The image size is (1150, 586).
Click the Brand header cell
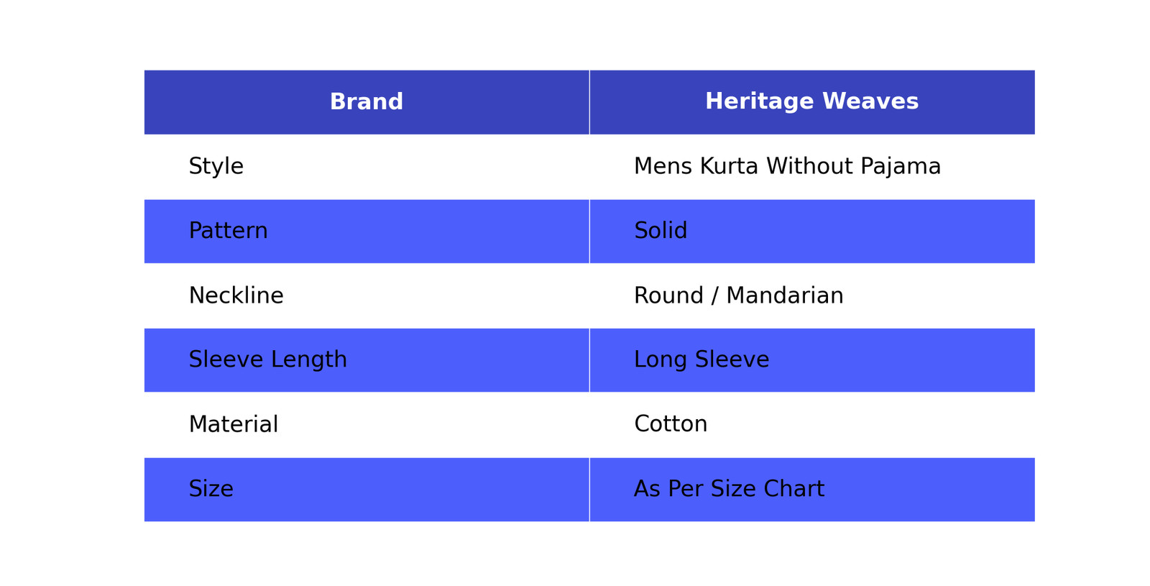pos(366,102)
